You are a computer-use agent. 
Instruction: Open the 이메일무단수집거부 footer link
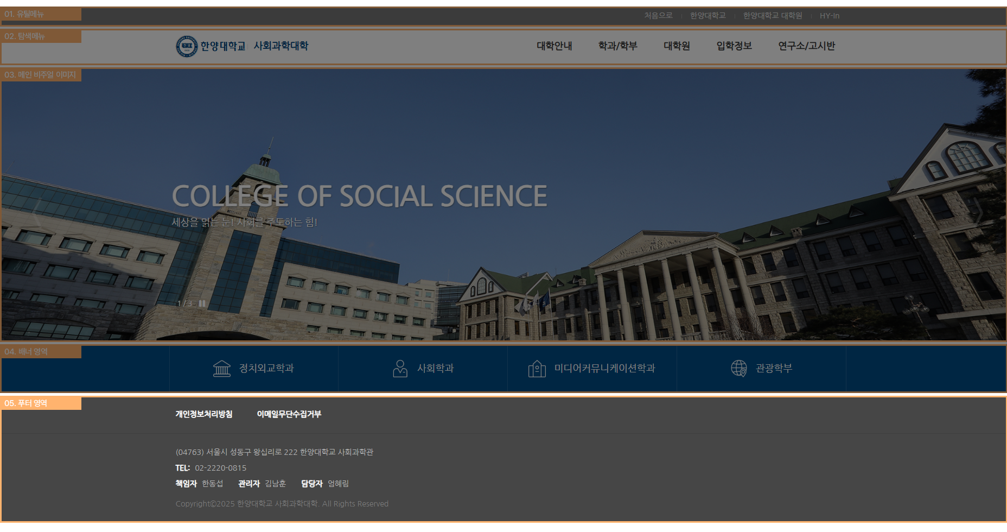click(x=289, y=414)
